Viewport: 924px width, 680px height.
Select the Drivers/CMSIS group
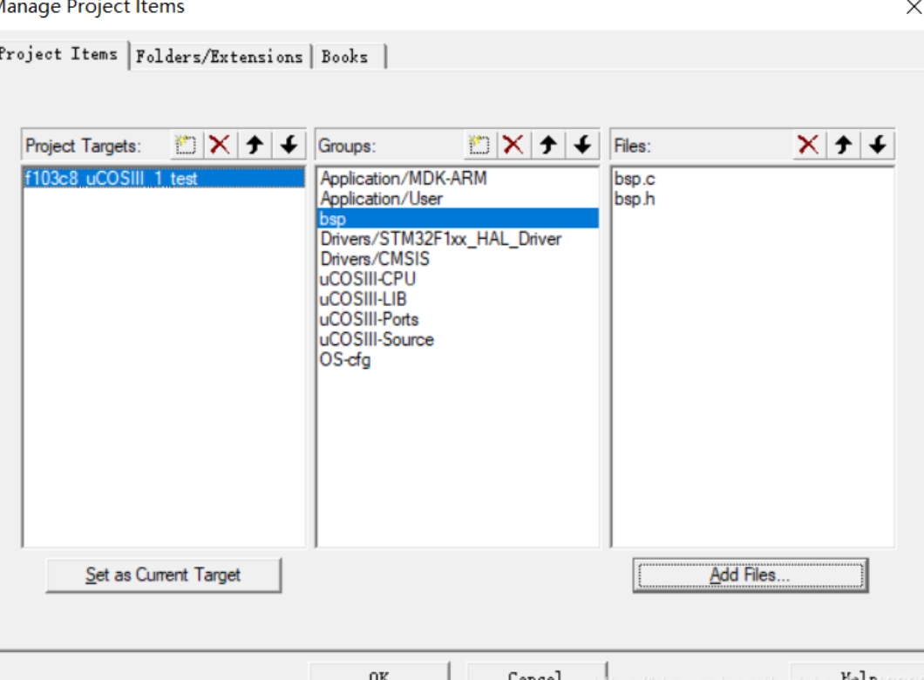click(458, 259)
